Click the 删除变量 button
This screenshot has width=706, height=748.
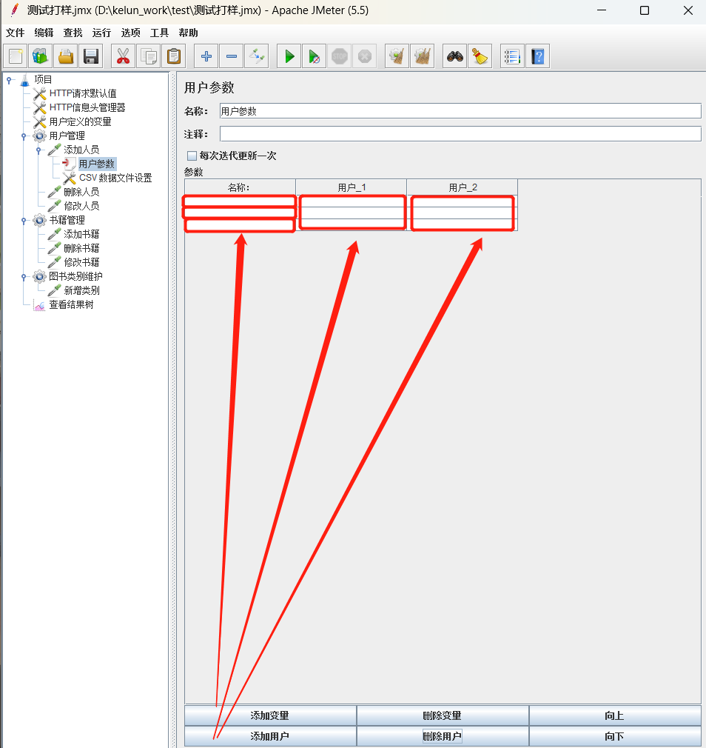pos(443,715)
